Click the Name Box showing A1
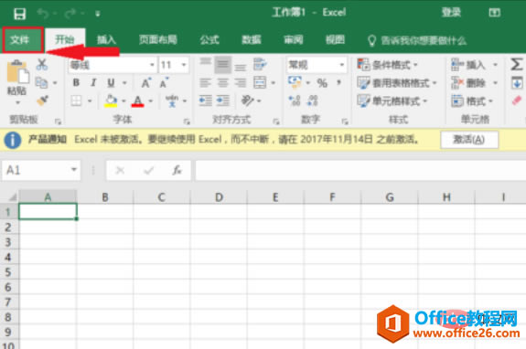This screenshot has width=526, height=349. [x=41, y=171]
